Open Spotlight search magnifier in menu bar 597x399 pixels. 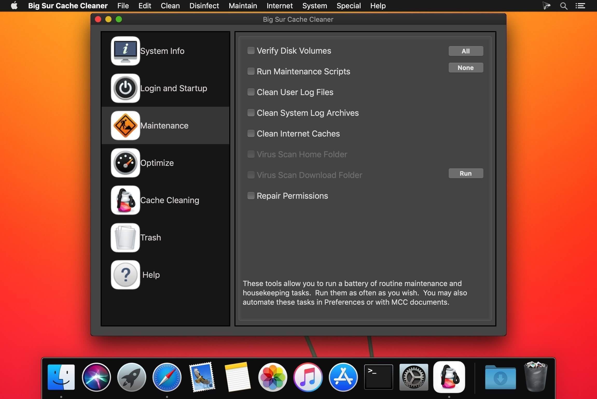564,6
